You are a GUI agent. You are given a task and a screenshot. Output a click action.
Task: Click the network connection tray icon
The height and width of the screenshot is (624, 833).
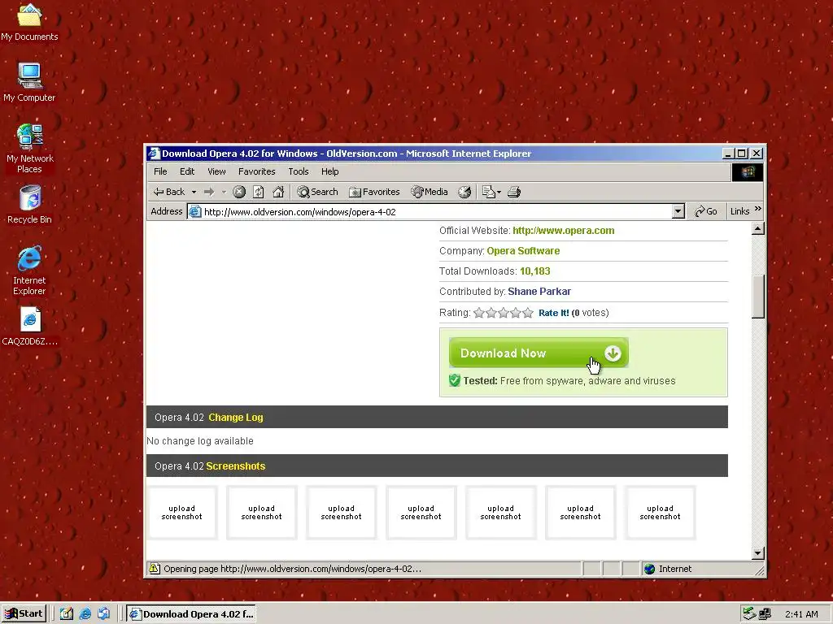click(765, 614)
